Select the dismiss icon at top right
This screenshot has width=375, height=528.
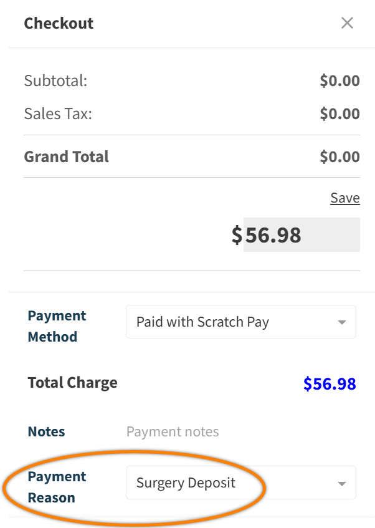tap(348, 22)
